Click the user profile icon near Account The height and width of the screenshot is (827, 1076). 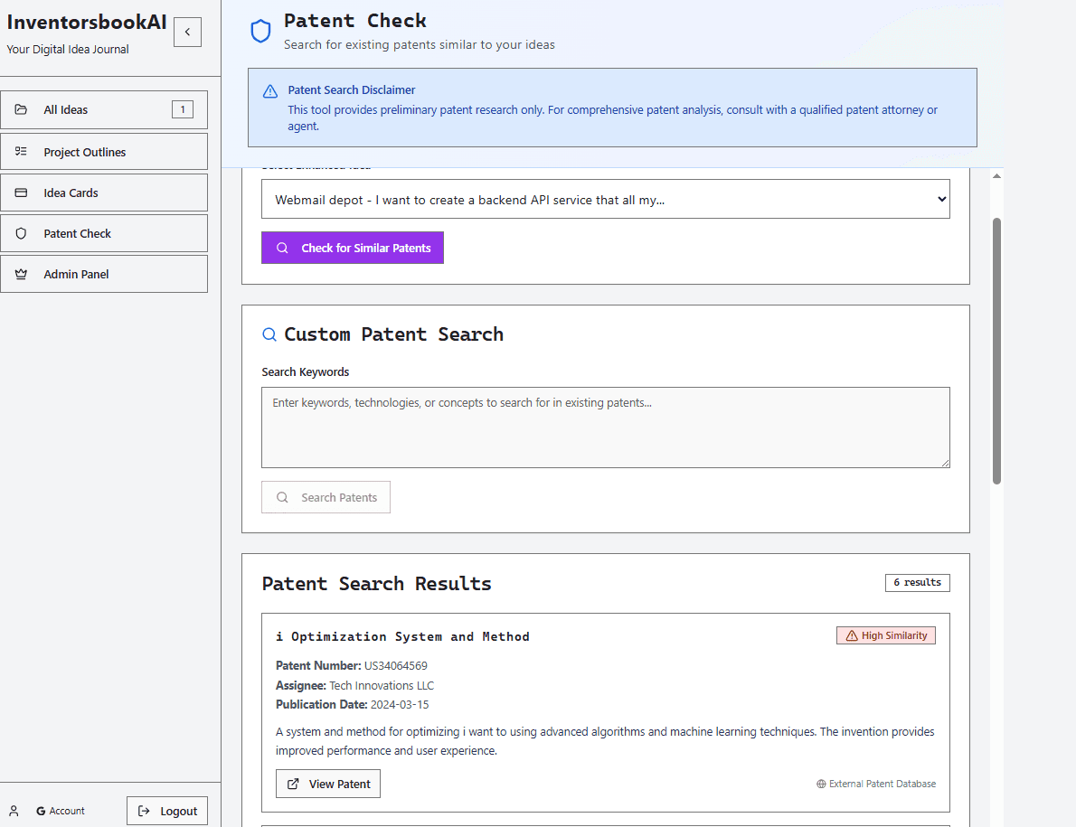point(14,811)
